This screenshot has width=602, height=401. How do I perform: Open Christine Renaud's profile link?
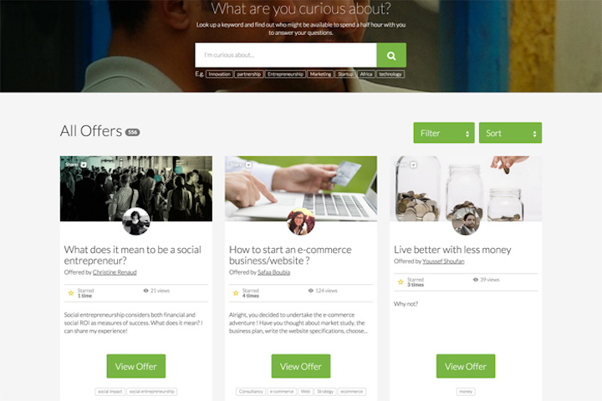coord(115,272)
